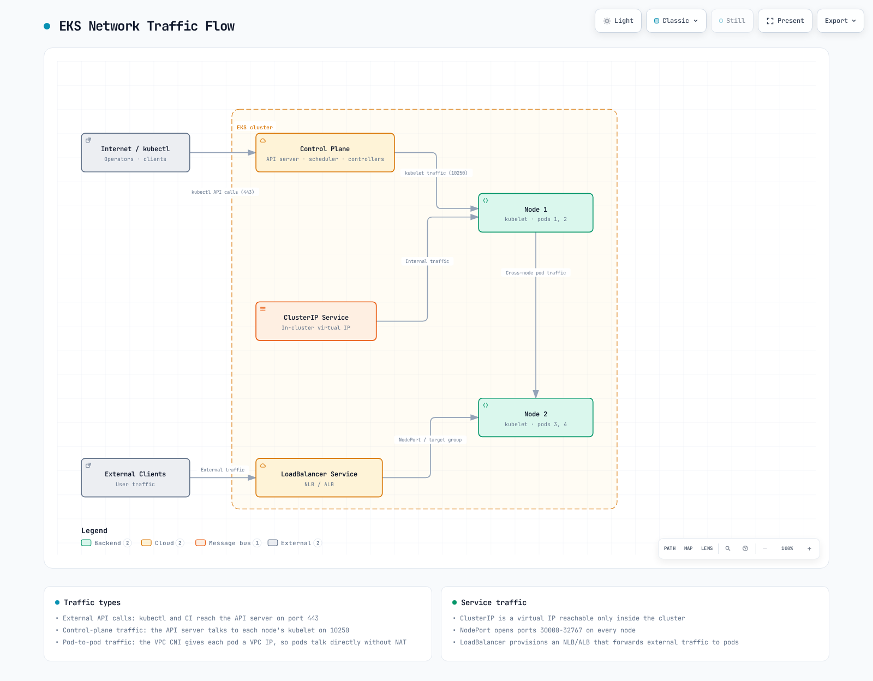Click the bus icon on ClusterIP Service
The width and height of the screenshot is (873, 681).
coord(263,309)
